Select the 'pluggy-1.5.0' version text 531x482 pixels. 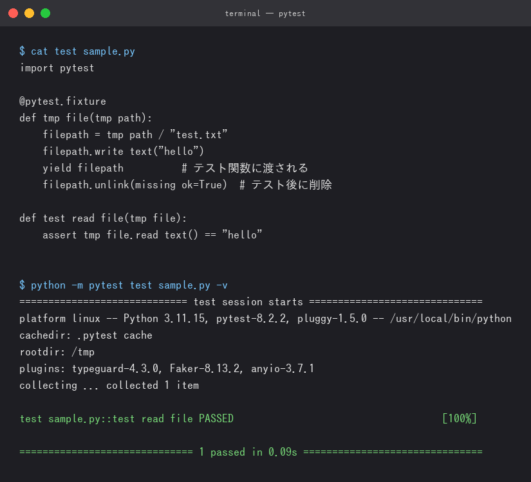pos(332,319)
